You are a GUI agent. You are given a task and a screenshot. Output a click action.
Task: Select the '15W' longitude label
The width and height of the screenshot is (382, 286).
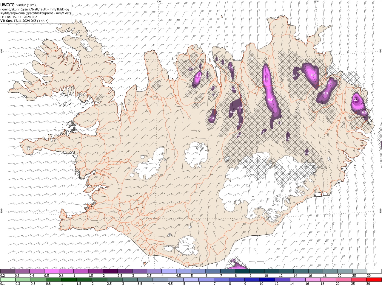[x=316, y=1]
